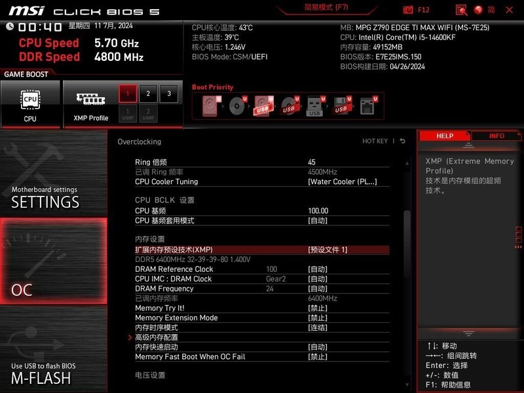This screenshot has height=393, width=524.
Task: Take a screenshot using the F12 camera icon
Action: [x=409, y=9]
